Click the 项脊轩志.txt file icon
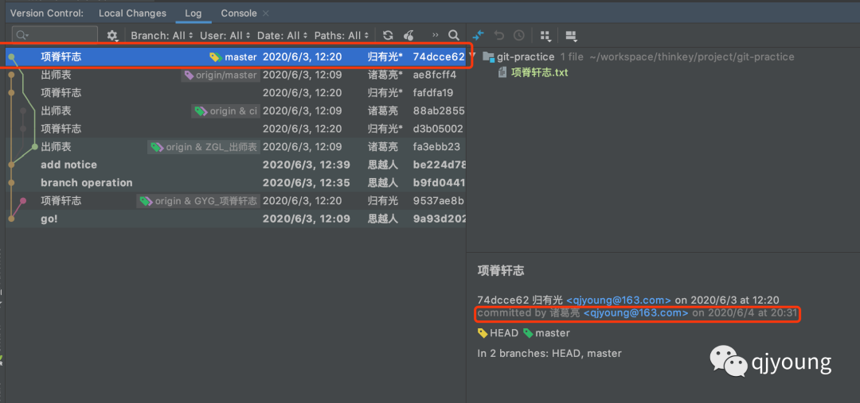Image resolution: width=860 pixels, height=403 pixels. pos(502,72)
